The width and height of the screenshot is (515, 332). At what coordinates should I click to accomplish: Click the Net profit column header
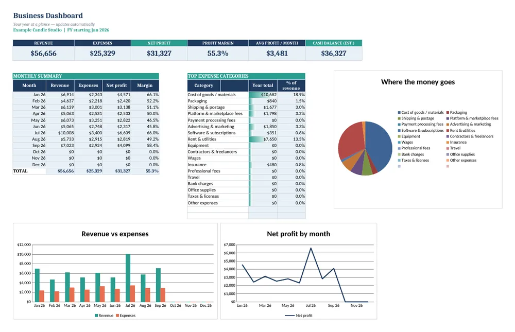tap(116, 85)
